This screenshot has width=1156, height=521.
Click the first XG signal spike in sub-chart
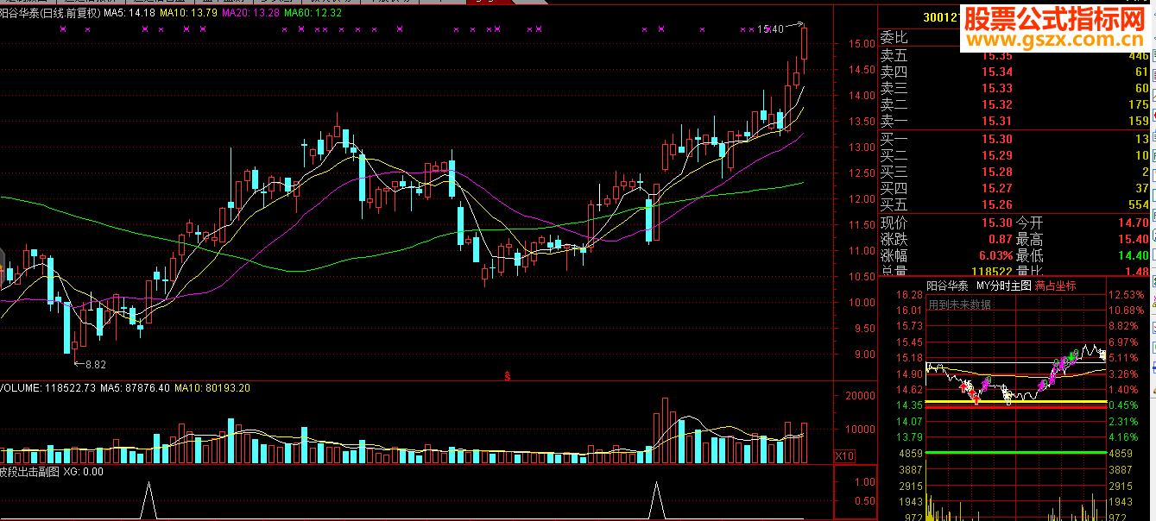148,500
